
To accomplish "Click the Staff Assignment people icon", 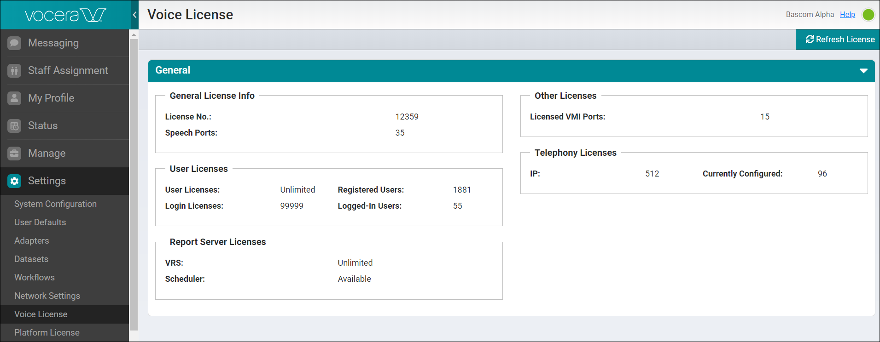I will coord(14,71).
